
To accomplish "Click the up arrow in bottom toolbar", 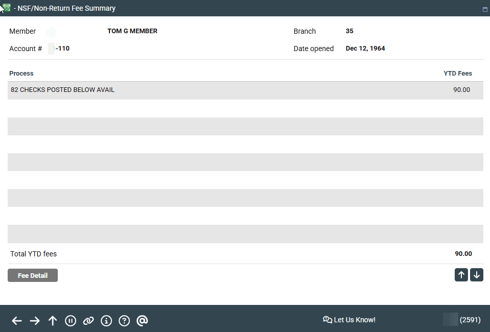I will click(x=53, y=321).
